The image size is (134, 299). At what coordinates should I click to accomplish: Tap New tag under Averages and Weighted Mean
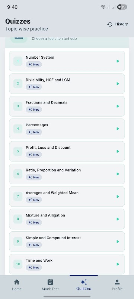(x=34, y=200)
